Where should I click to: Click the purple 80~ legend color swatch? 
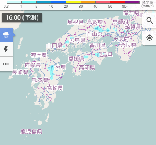click(x=132, y=2)
